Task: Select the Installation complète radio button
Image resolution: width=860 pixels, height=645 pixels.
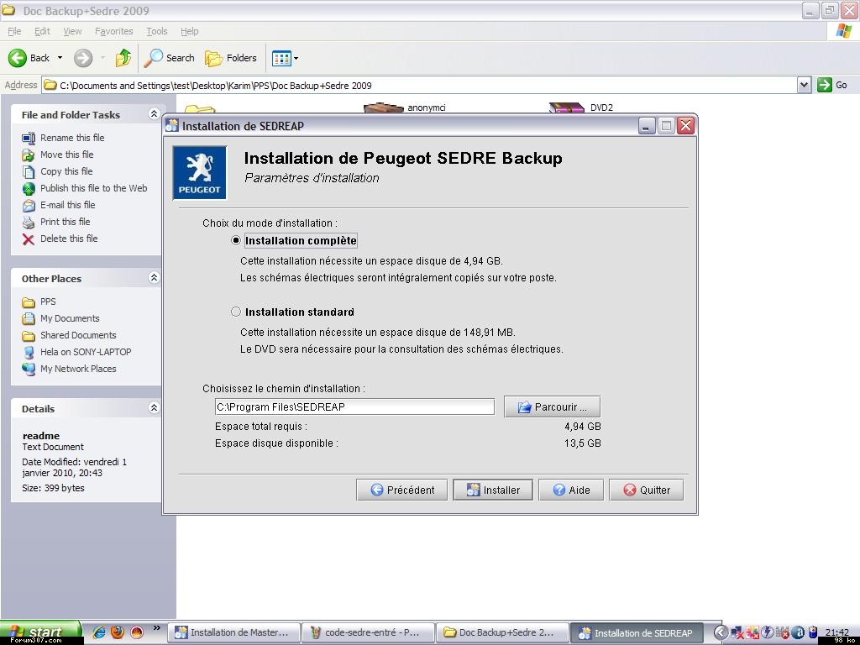Action: pyautogui.click(x=236, y=240)
